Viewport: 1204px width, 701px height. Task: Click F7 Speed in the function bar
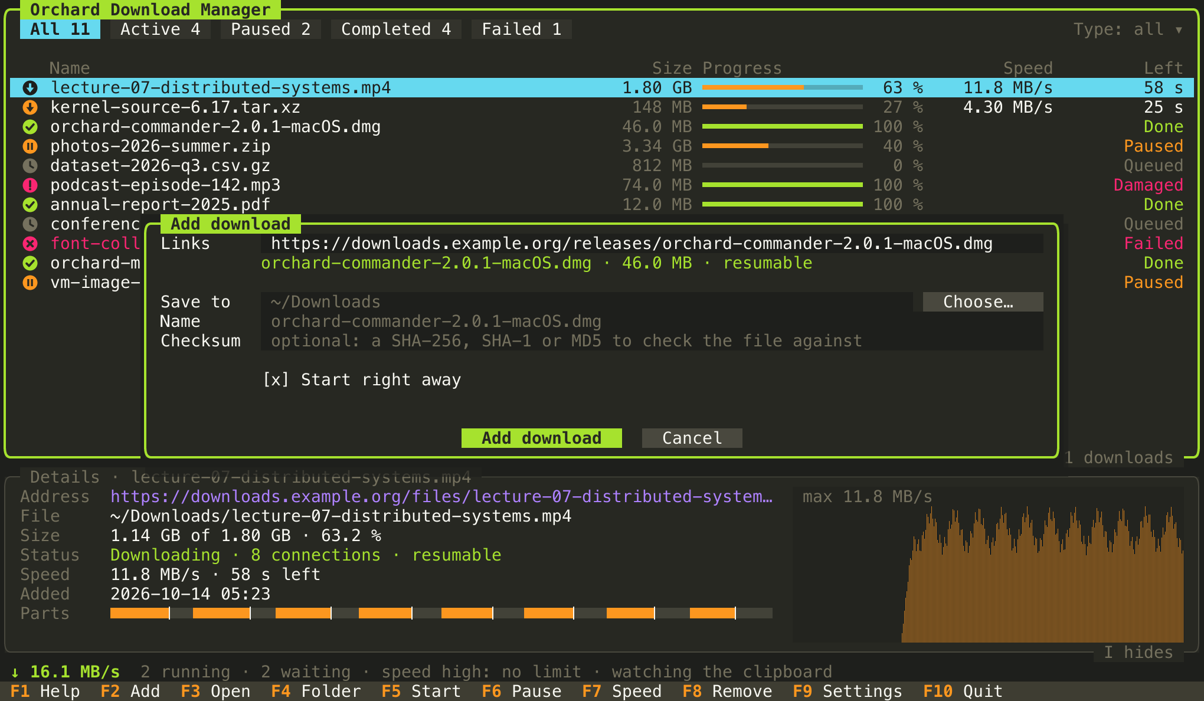tap(622, 692)
